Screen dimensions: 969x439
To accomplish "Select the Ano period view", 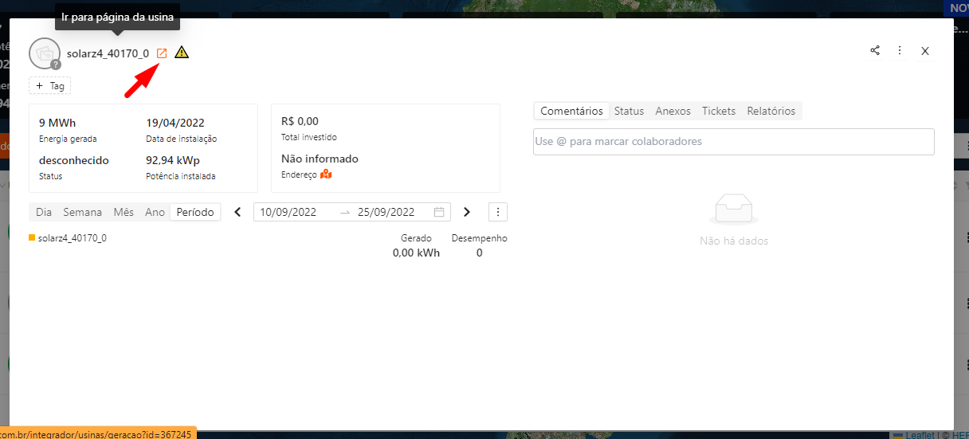I will click(x=155, y=212).
